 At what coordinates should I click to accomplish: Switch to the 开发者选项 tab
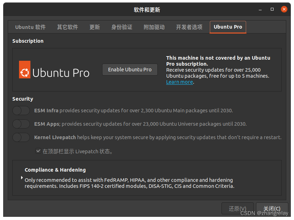click(189, 27)
